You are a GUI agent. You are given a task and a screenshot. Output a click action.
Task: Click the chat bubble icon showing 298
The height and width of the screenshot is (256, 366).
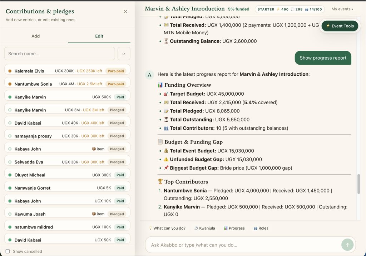point(292,9)
